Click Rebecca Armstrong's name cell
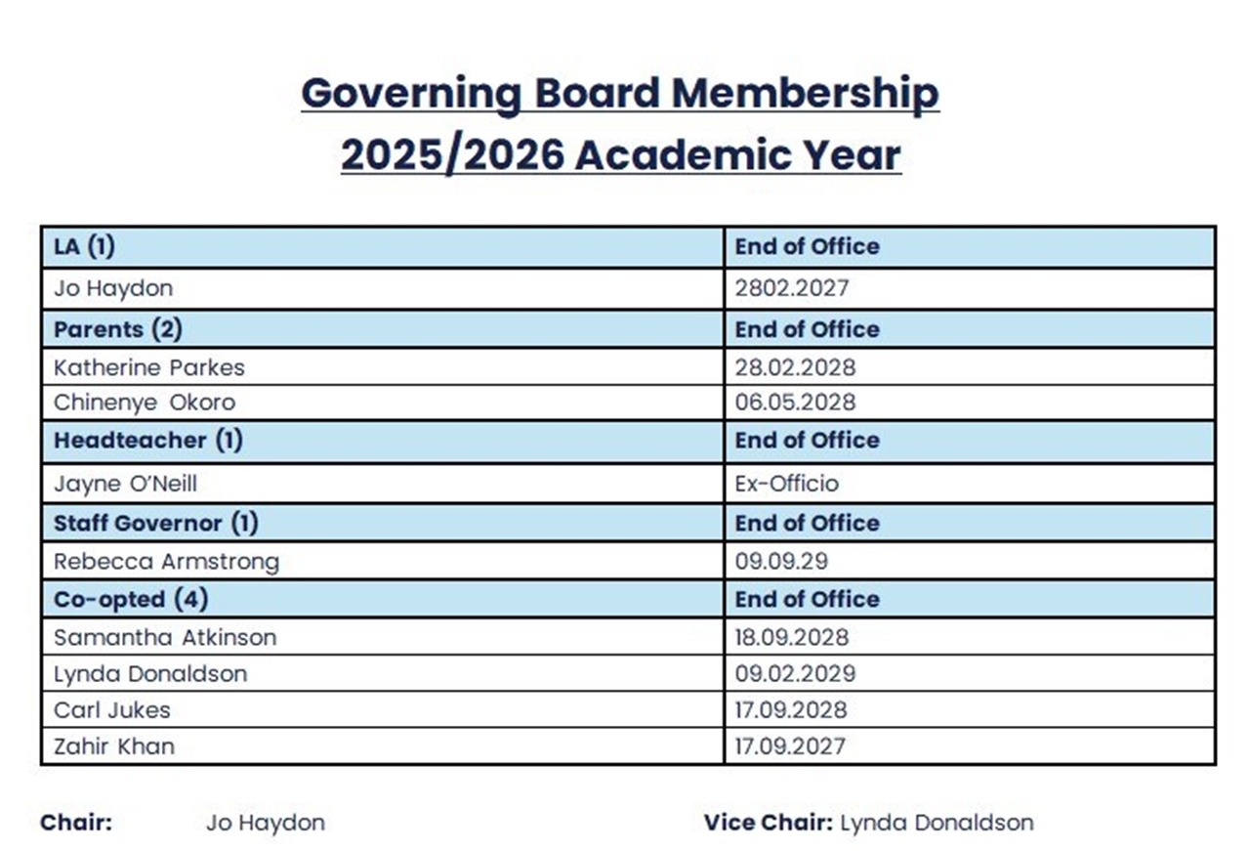Image resolution: width=1250 pixels, height=851 pixels. click(166, 562)
